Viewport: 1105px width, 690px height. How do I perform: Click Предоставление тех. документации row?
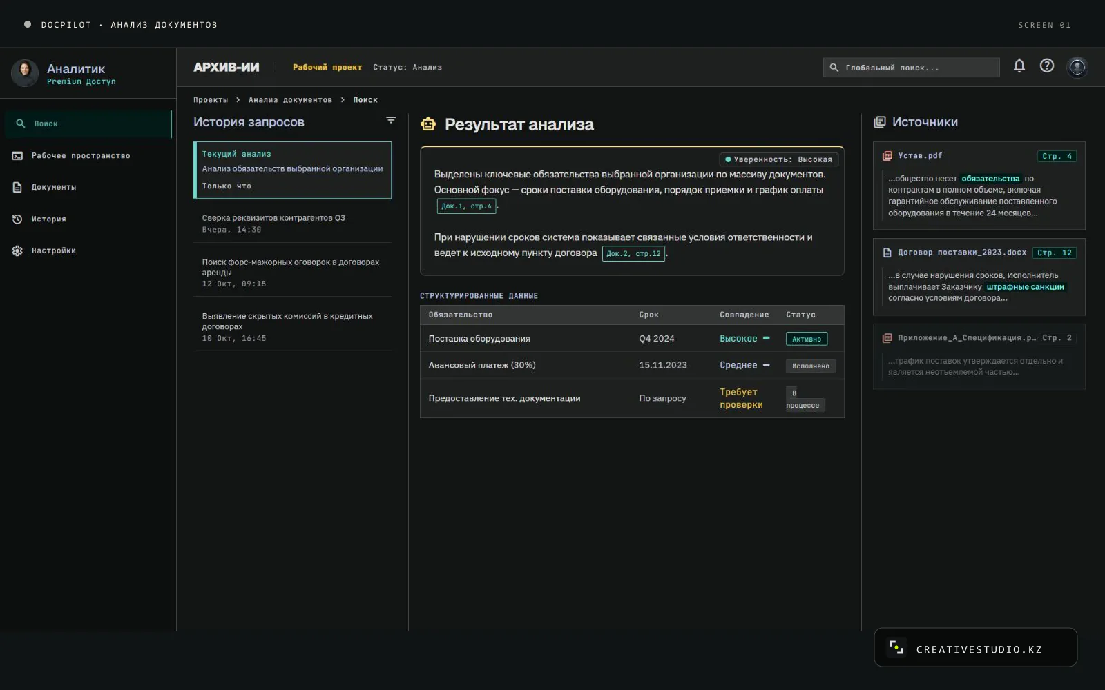[x=632, y=398]
